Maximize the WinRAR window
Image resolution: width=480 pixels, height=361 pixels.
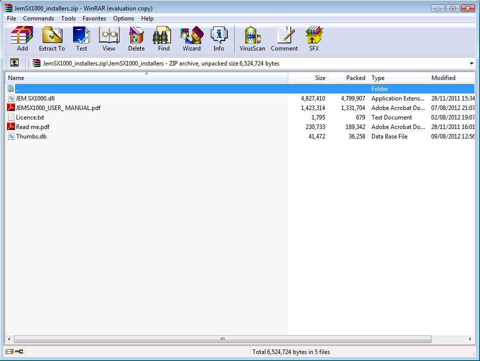coord(452,8)
